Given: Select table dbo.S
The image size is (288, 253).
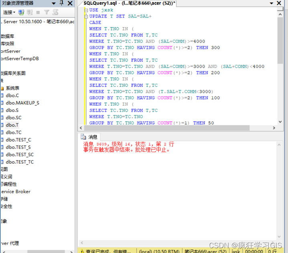Looking at the screenshot, I should click(12, 110).
